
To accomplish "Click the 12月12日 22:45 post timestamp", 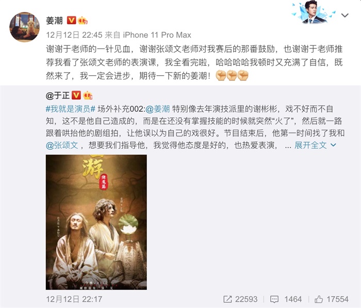I will point(74,35).
